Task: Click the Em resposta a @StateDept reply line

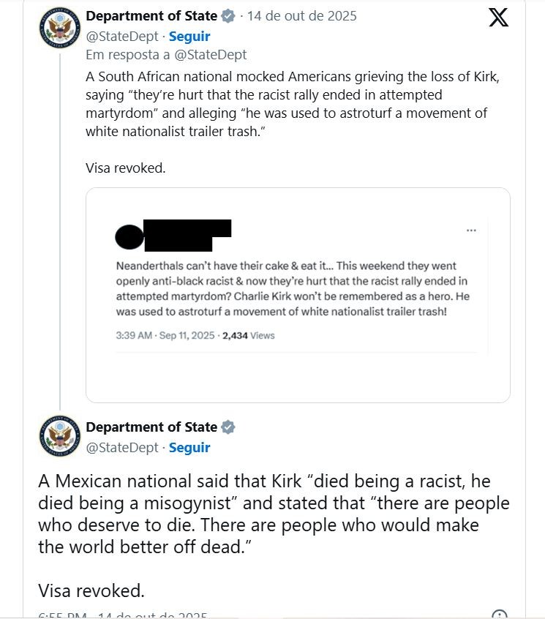Action: pos(166,55)
